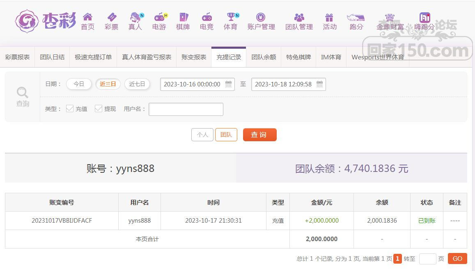Open the 金鼎财富 icon
Screen dimensions: 475x271
[390, 17]
